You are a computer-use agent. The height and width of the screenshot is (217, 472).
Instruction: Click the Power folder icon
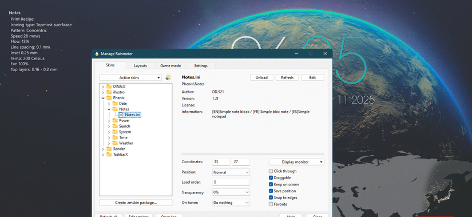[x=115, y=121]
